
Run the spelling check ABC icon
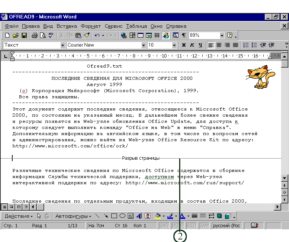tap(51, 35)
